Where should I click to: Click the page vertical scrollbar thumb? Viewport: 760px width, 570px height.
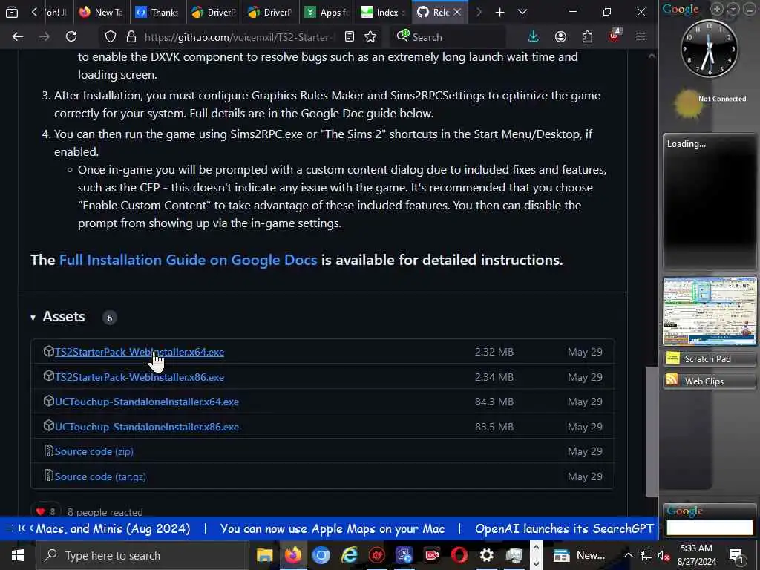tap(652, 431)
